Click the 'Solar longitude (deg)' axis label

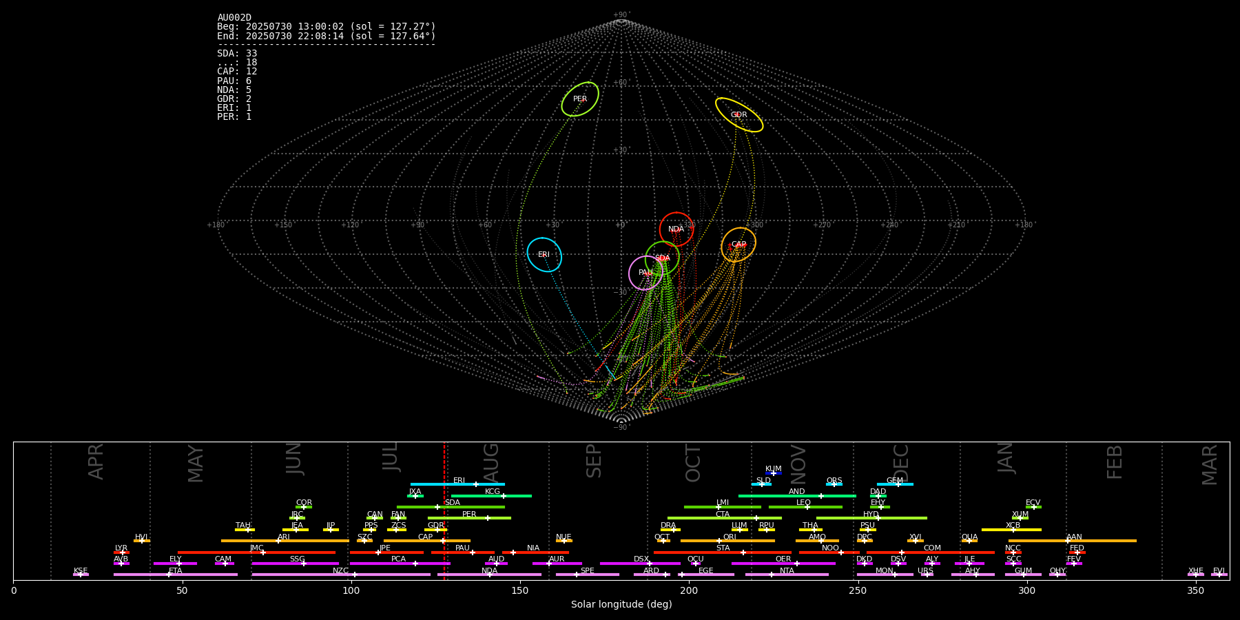[621, 604]
